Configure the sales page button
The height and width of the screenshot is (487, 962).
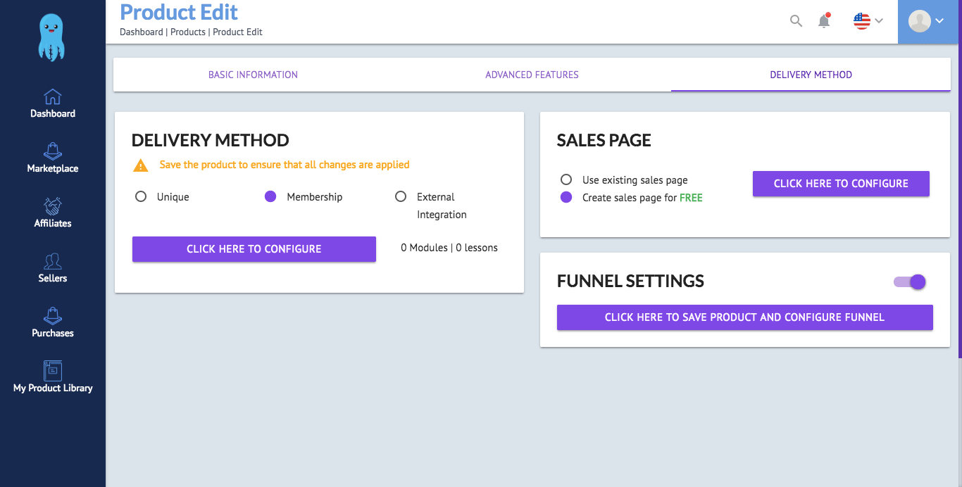841,184
